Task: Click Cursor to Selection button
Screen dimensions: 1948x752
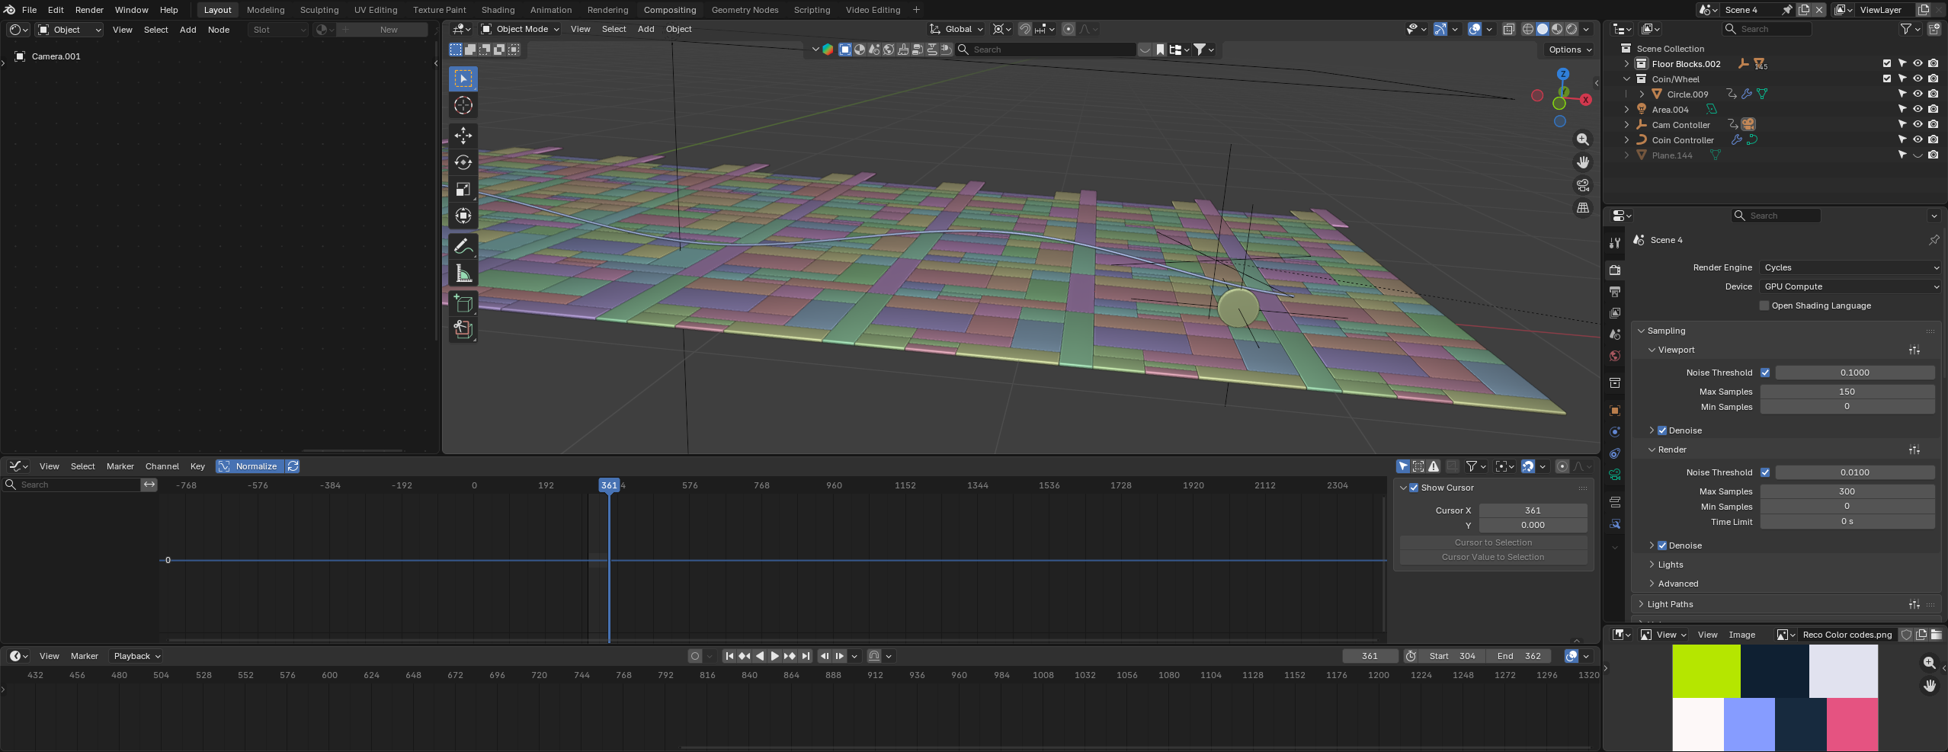Action: coord(1493,542)
